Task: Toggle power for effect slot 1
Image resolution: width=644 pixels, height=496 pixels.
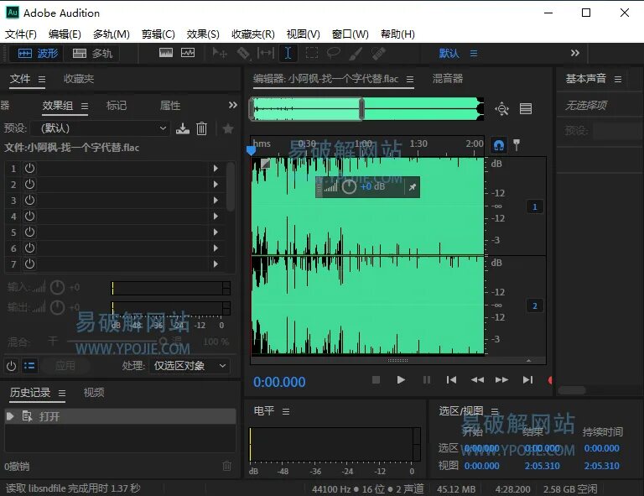Action: (x=29, y=169)
